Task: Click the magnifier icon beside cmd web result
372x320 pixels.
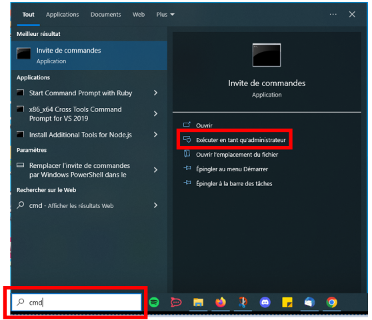Action: 21,205
